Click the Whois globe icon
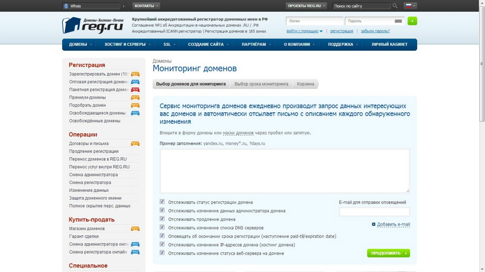The width and height of the screenshot is (485, 272). (x=66, y=6)
